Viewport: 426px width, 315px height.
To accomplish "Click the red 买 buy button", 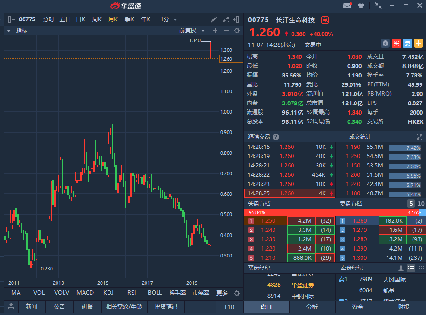I will 396,43.
